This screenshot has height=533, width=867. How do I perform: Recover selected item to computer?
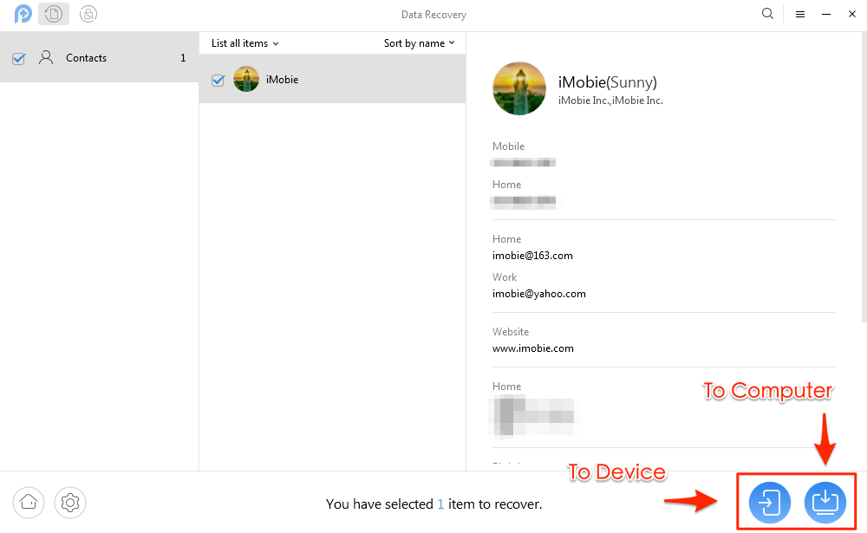tap(825, 503)
